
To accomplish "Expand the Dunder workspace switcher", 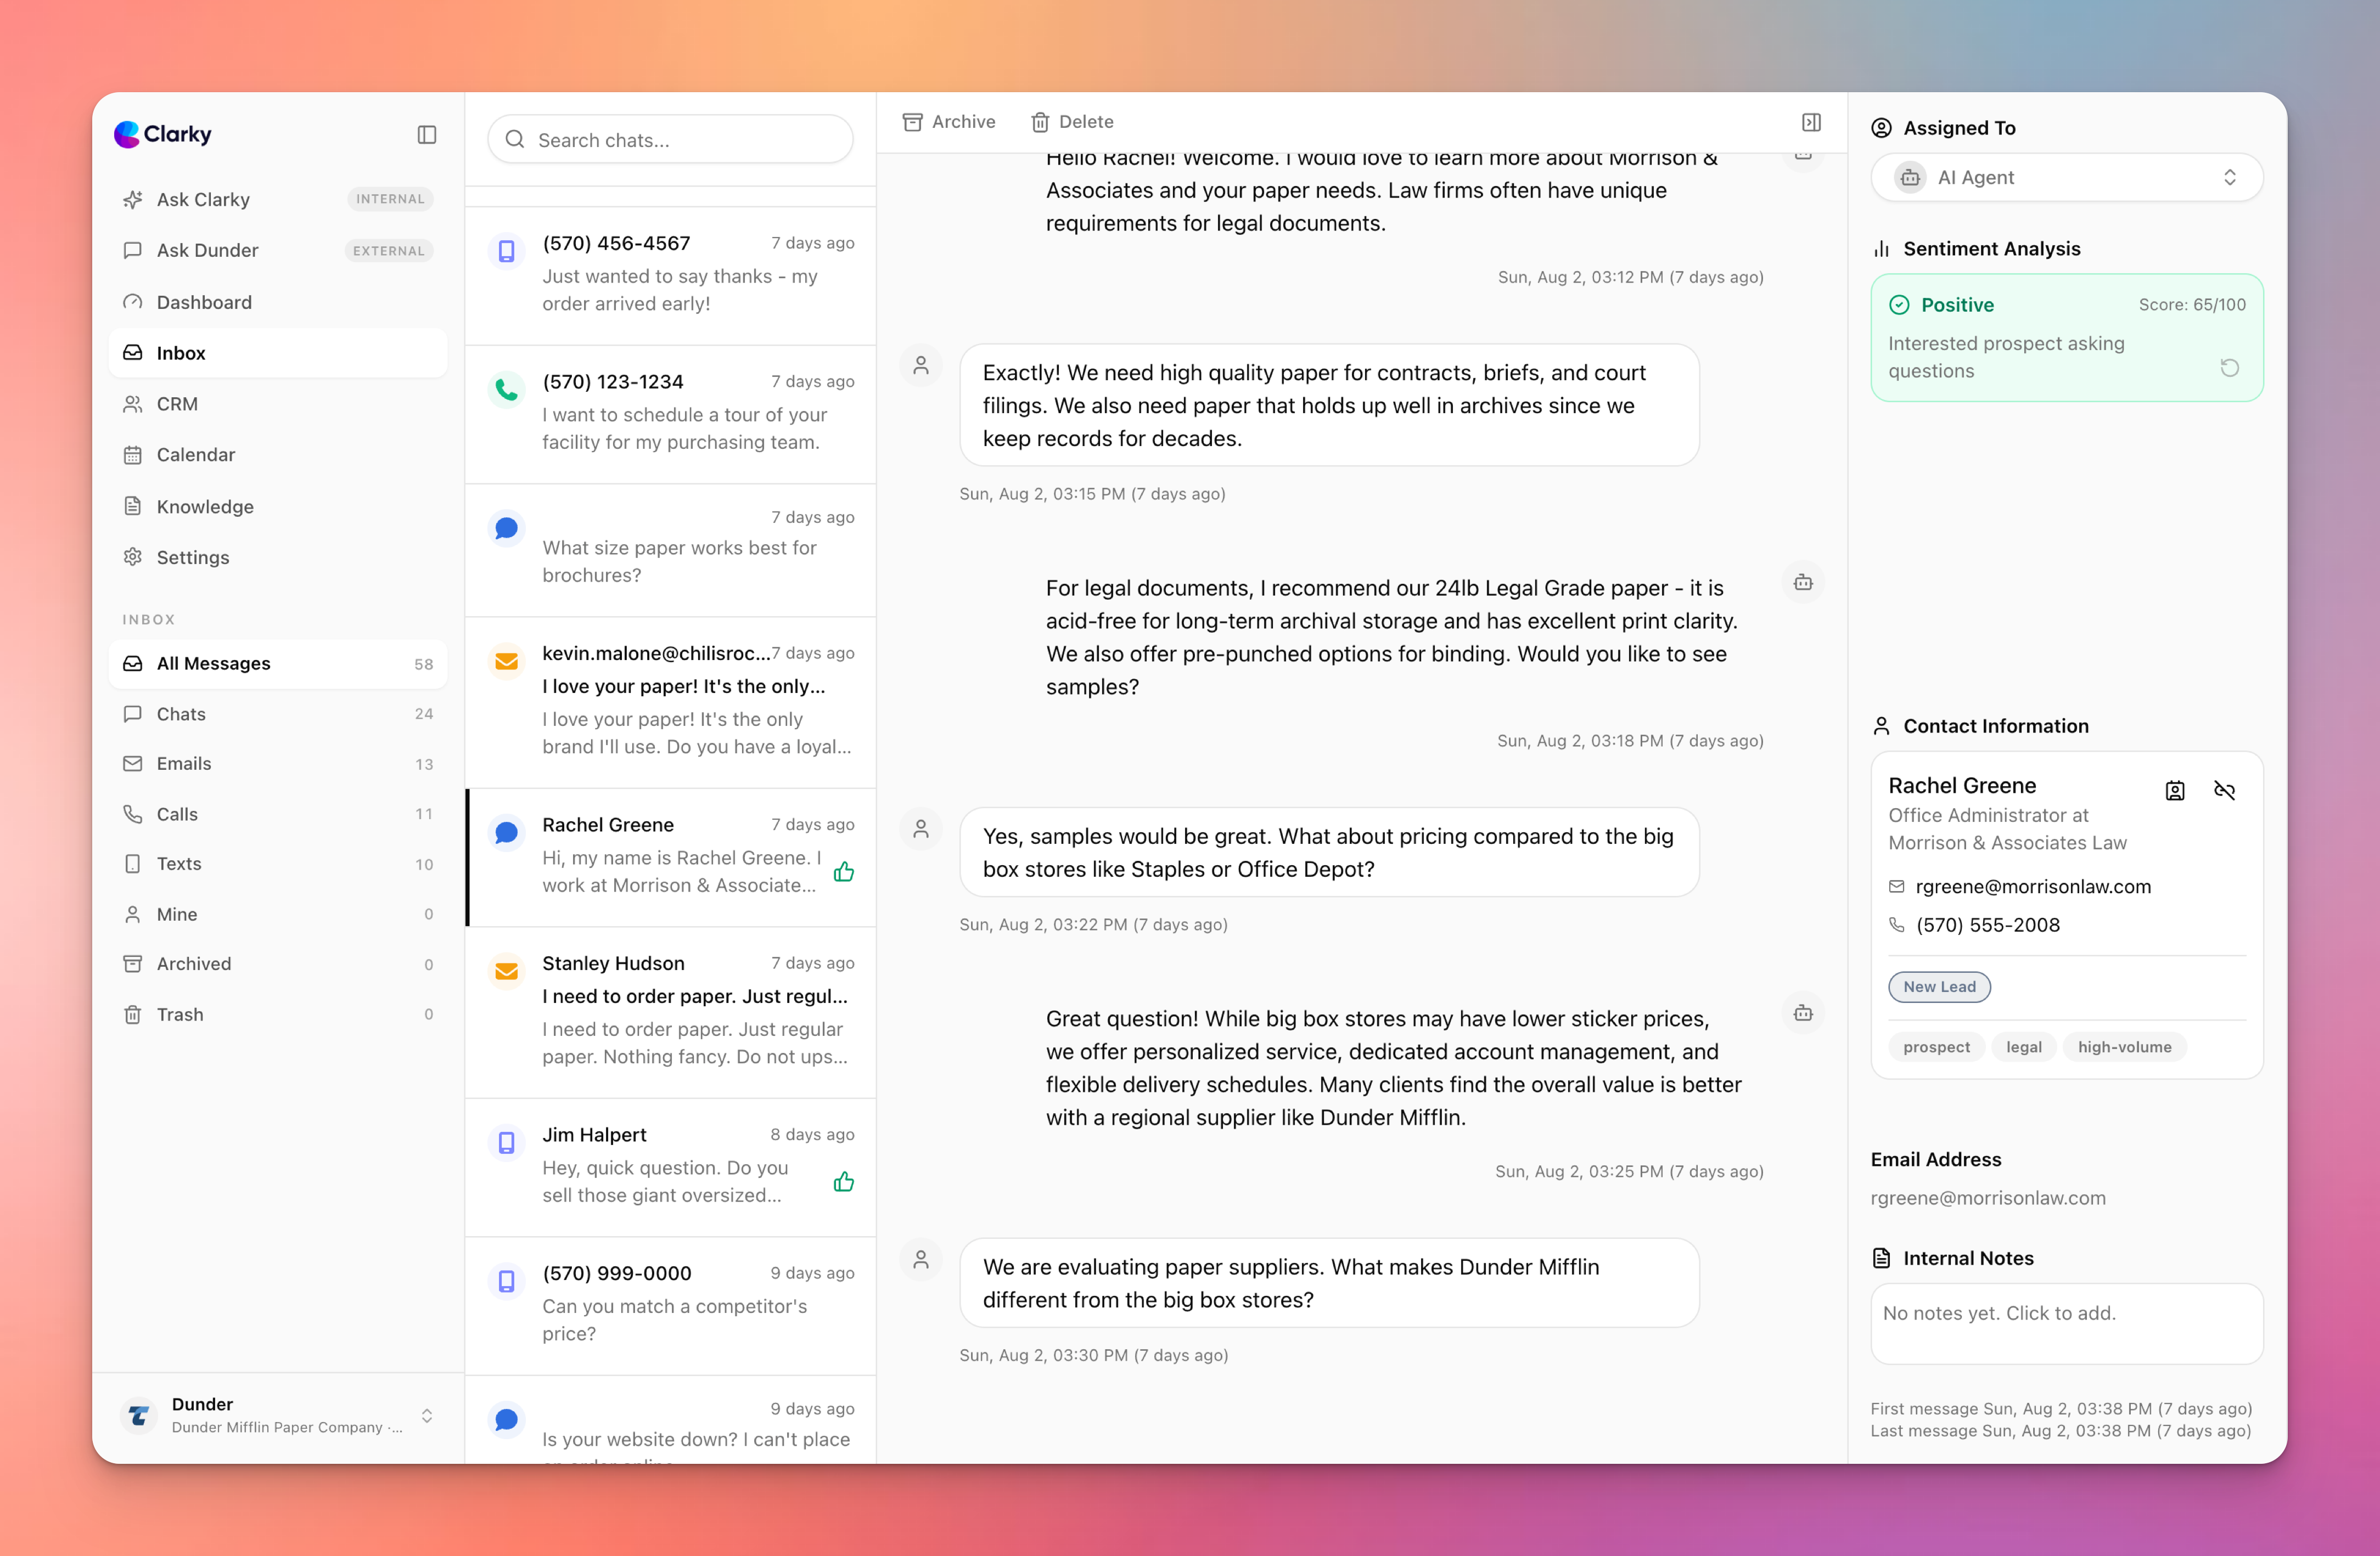I will click(427, 1415).
